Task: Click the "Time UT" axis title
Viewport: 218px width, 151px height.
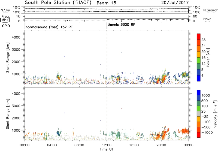Action: (107, 149)
